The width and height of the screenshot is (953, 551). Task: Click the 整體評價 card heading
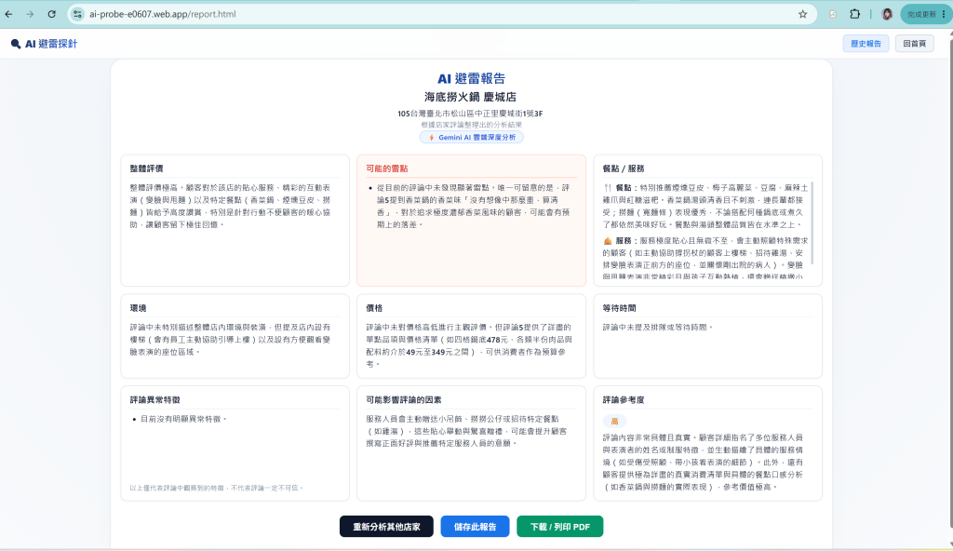[146, 168]
